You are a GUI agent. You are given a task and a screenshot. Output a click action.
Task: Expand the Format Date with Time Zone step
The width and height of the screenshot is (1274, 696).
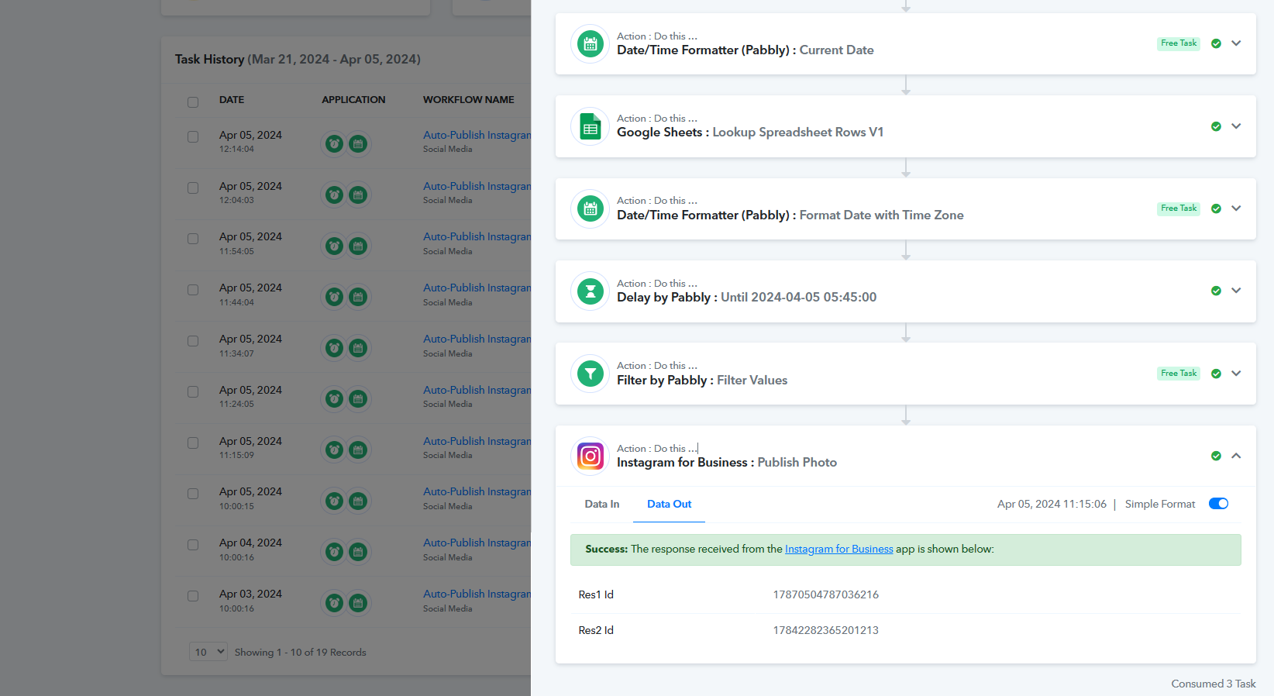pos(1236,208)
